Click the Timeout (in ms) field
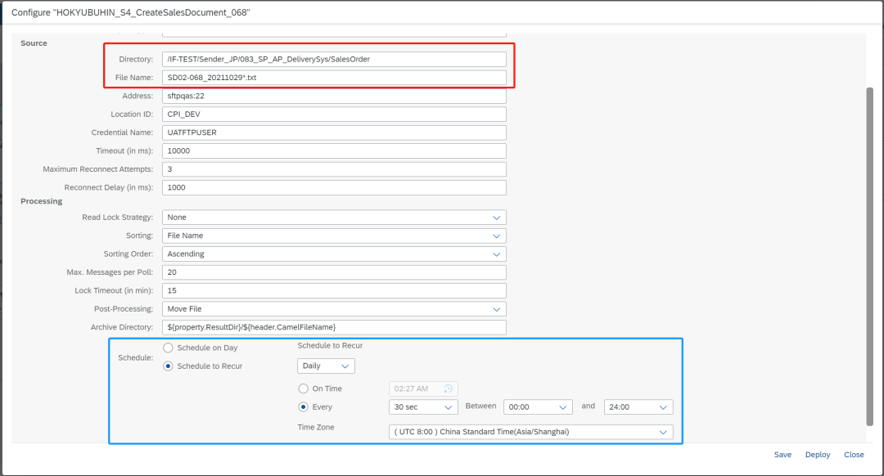 (334, 151)
